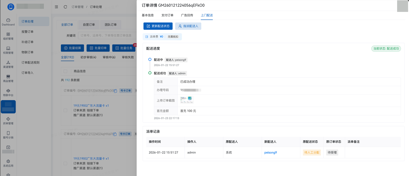Open 物联中台 in the sidebar
This screenshot has width=409, height=176.
[8, 93]
